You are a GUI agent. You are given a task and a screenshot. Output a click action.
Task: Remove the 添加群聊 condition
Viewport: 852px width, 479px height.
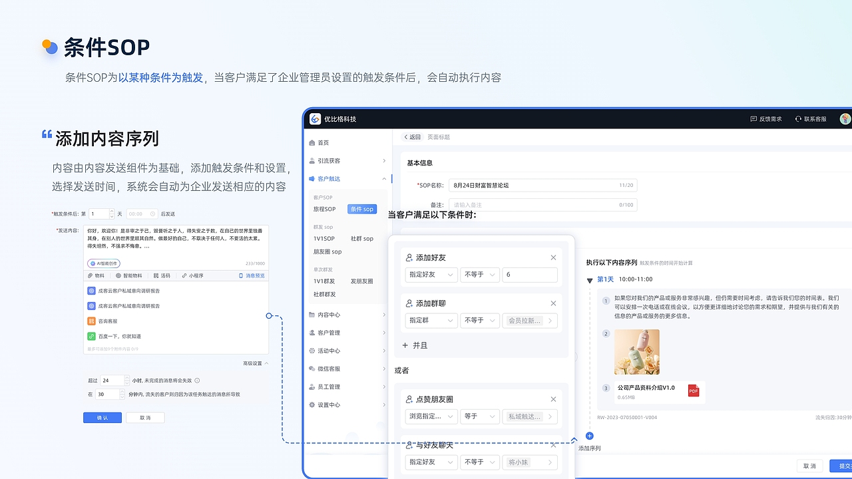click(553, 303)
